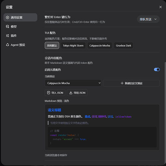Click the 插件 sliders icon in sidebar
Screen dimensions: 166x166
7,36
